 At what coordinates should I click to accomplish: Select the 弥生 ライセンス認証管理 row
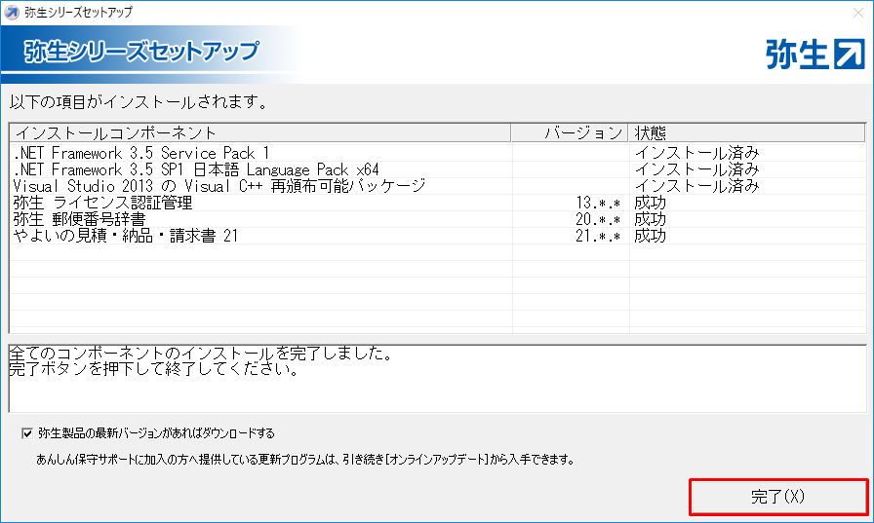click(102, 203)
